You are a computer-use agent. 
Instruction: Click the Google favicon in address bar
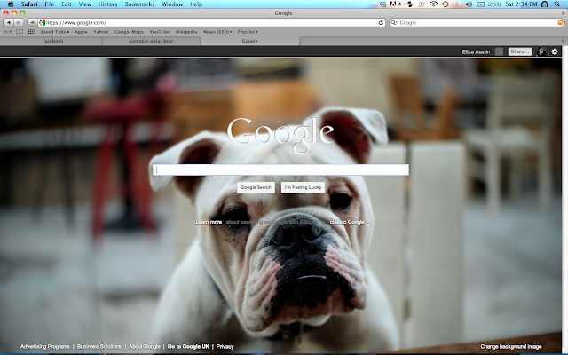click(42, 22)
